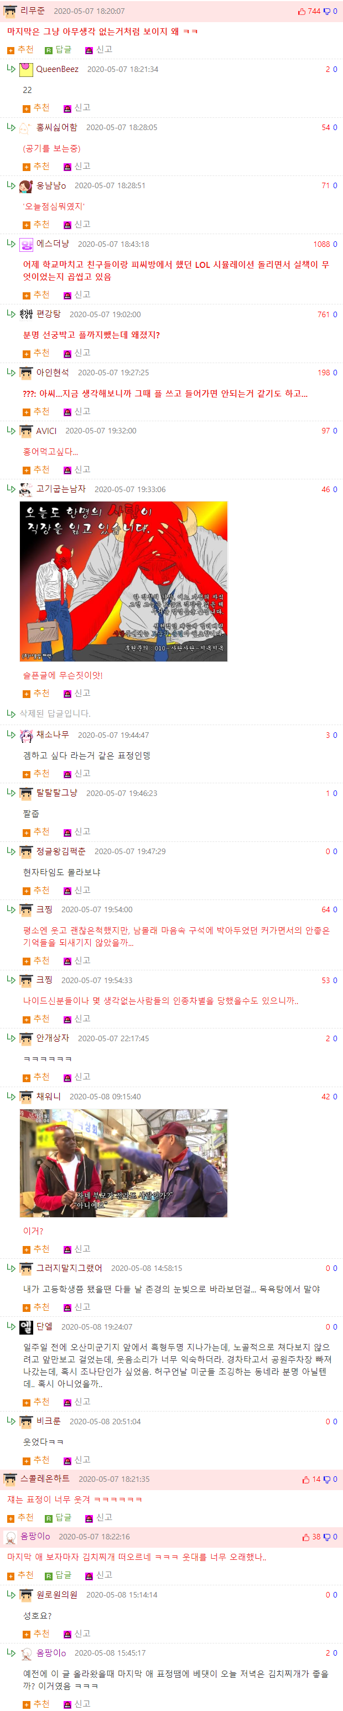Report (신고) 홍씨싫어함's reply
Screen dimensions: 343x1711
[77, 166]
